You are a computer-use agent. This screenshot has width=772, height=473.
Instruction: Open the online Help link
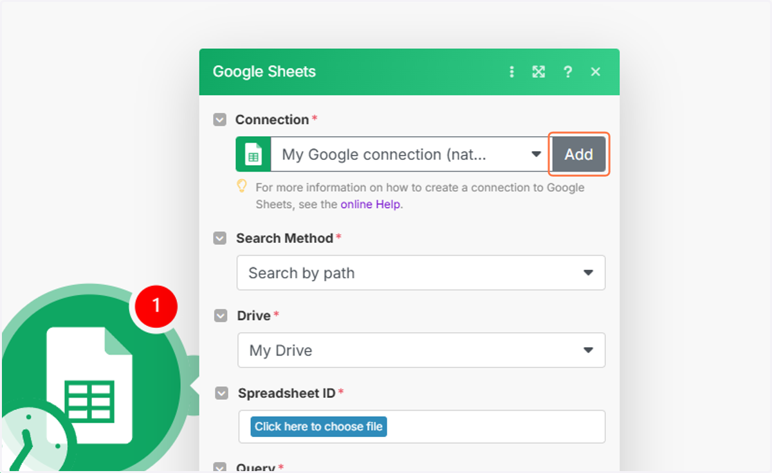click(x=370, y=204)
